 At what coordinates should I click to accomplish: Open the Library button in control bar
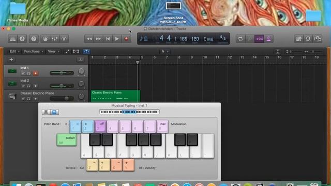tap(12, 39)
